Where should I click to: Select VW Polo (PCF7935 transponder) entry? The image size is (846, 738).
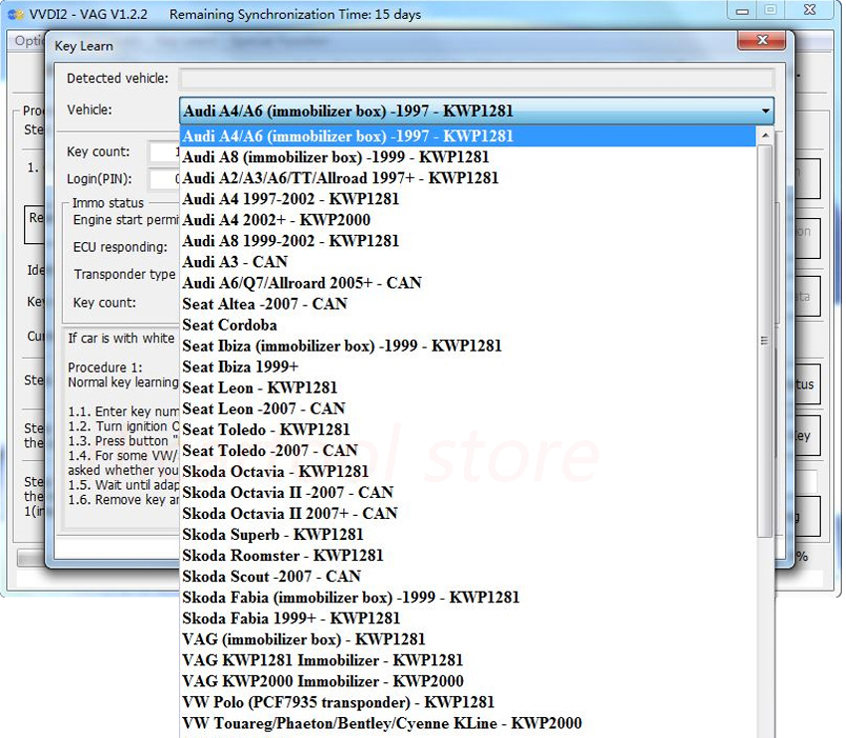tap(468, 702)
